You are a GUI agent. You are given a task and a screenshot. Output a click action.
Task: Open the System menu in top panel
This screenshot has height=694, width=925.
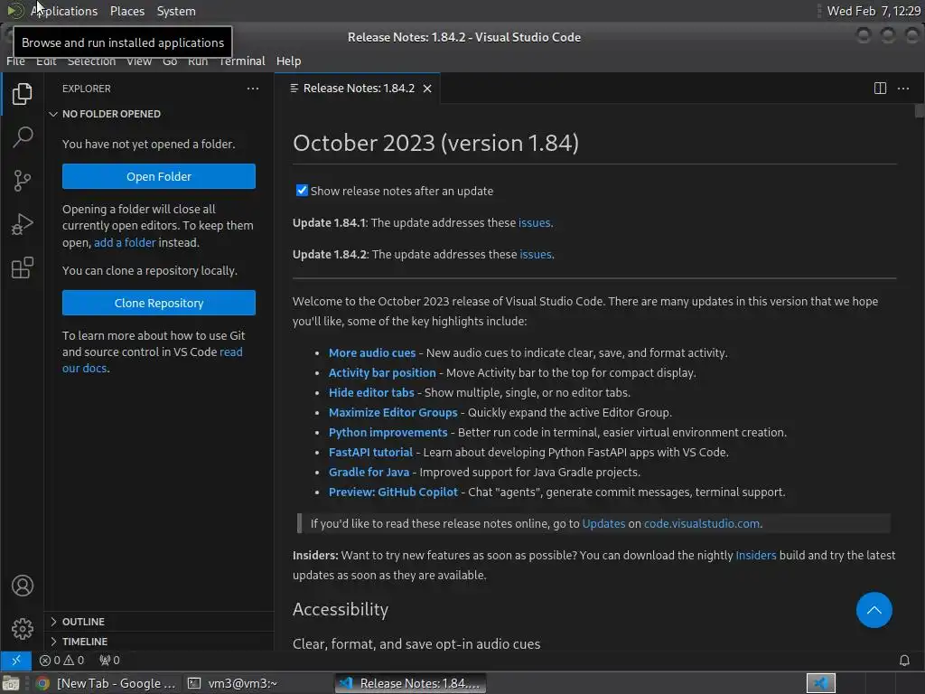176,11
